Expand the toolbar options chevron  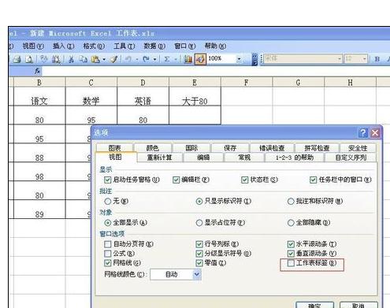[254, 59]
